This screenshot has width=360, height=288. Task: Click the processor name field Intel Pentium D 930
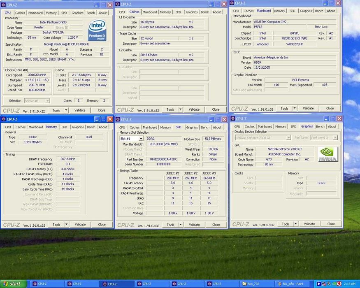(x=53, y=22)
